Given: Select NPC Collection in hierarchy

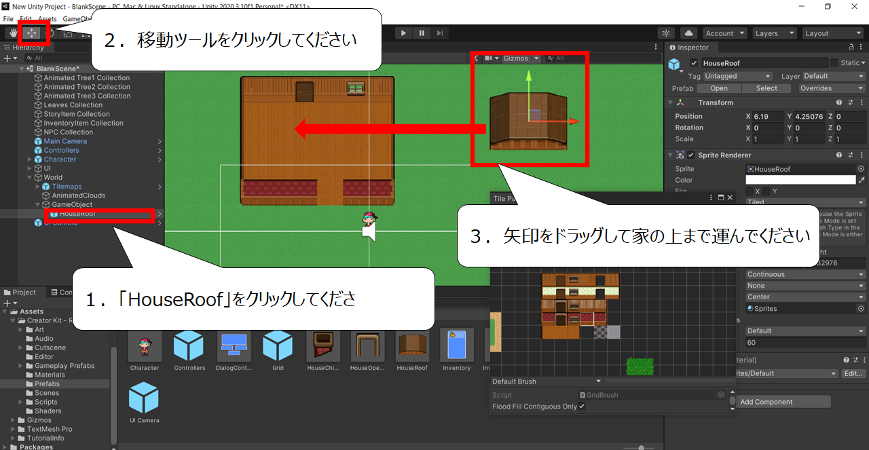Looking at the screenshot, I should click(x=69, y=132).
